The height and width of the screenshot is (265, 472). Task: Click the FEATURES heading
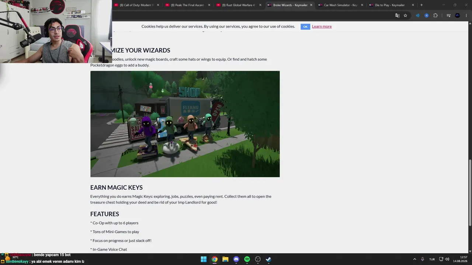105,214
